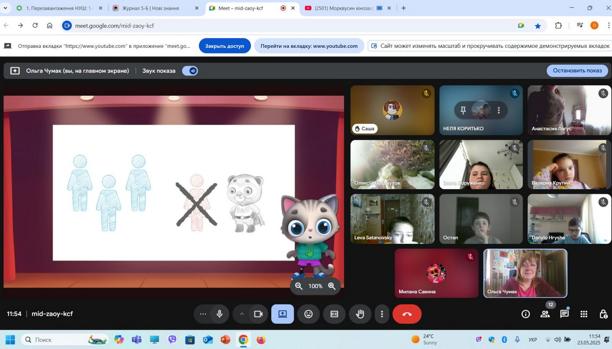Go back in browser history

[6, 25]
